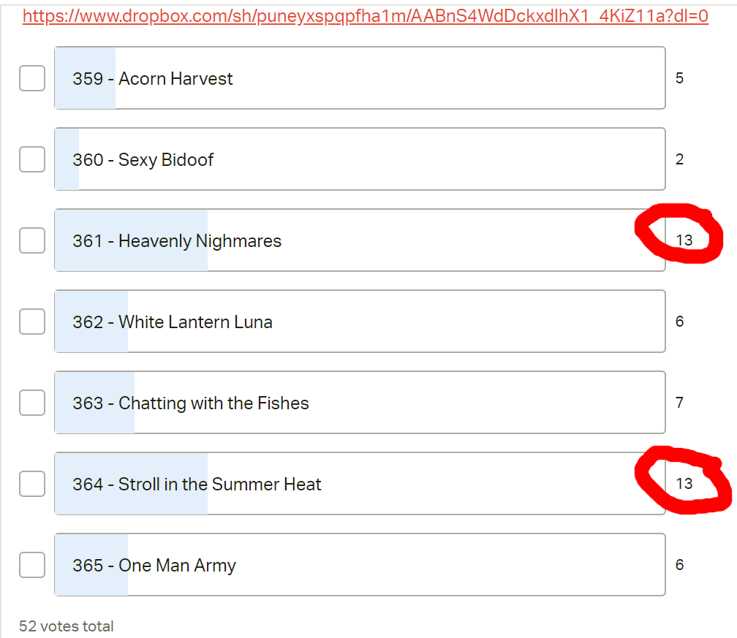Image resolution: width=737 pixels, height=638 pixels.
Task: Enable the 362 - White Lantern Luna checkbox
Action: click(x=32, y=322)
